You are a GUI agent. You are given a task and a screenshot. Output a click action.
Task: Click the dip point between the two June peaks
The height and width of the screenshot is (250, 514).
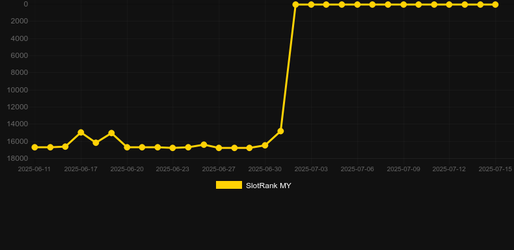click(96, 143)
